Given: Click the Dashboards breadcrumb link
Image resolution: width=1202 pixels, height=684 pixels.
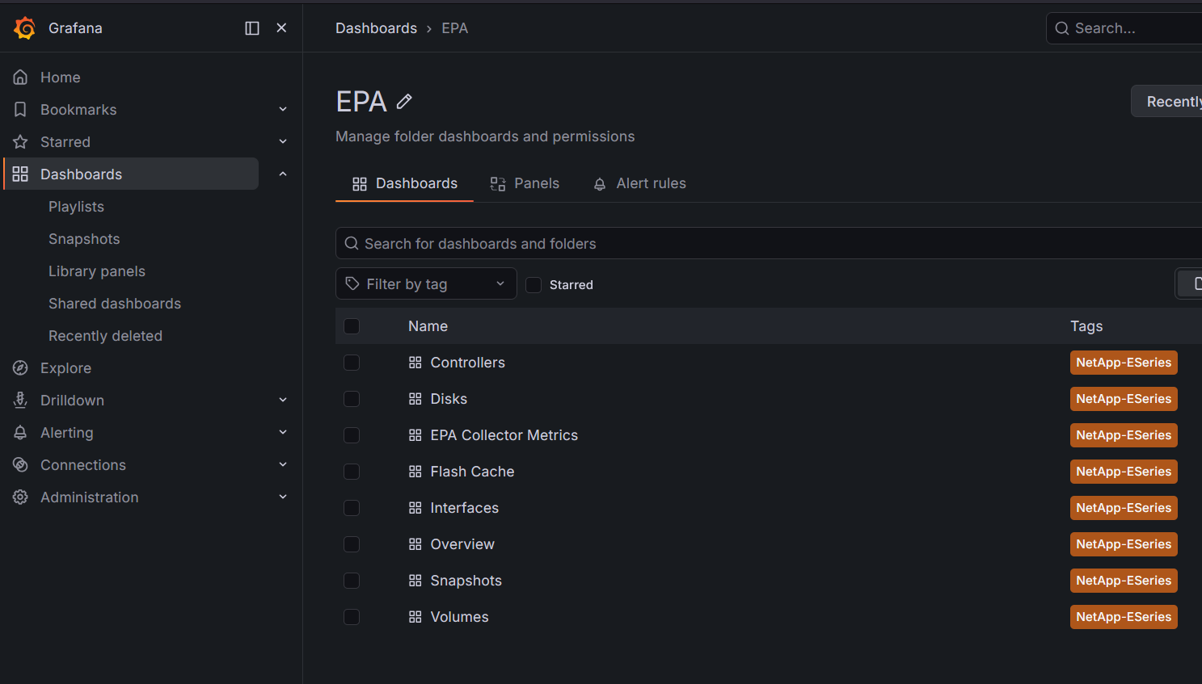Looking at the screenshot, I should click(376, 28).
